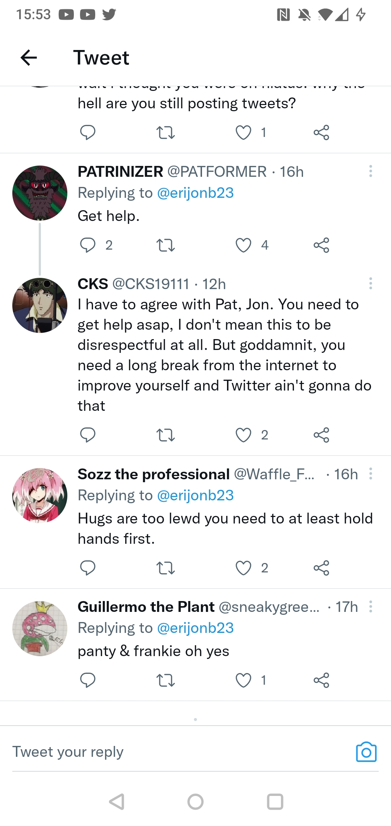
Task: Like Sozz the professional's tweet
Action: [243, 568]
